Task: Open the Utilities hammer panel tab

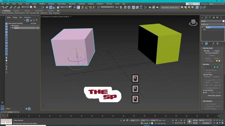Action: (x=221, y=17)
